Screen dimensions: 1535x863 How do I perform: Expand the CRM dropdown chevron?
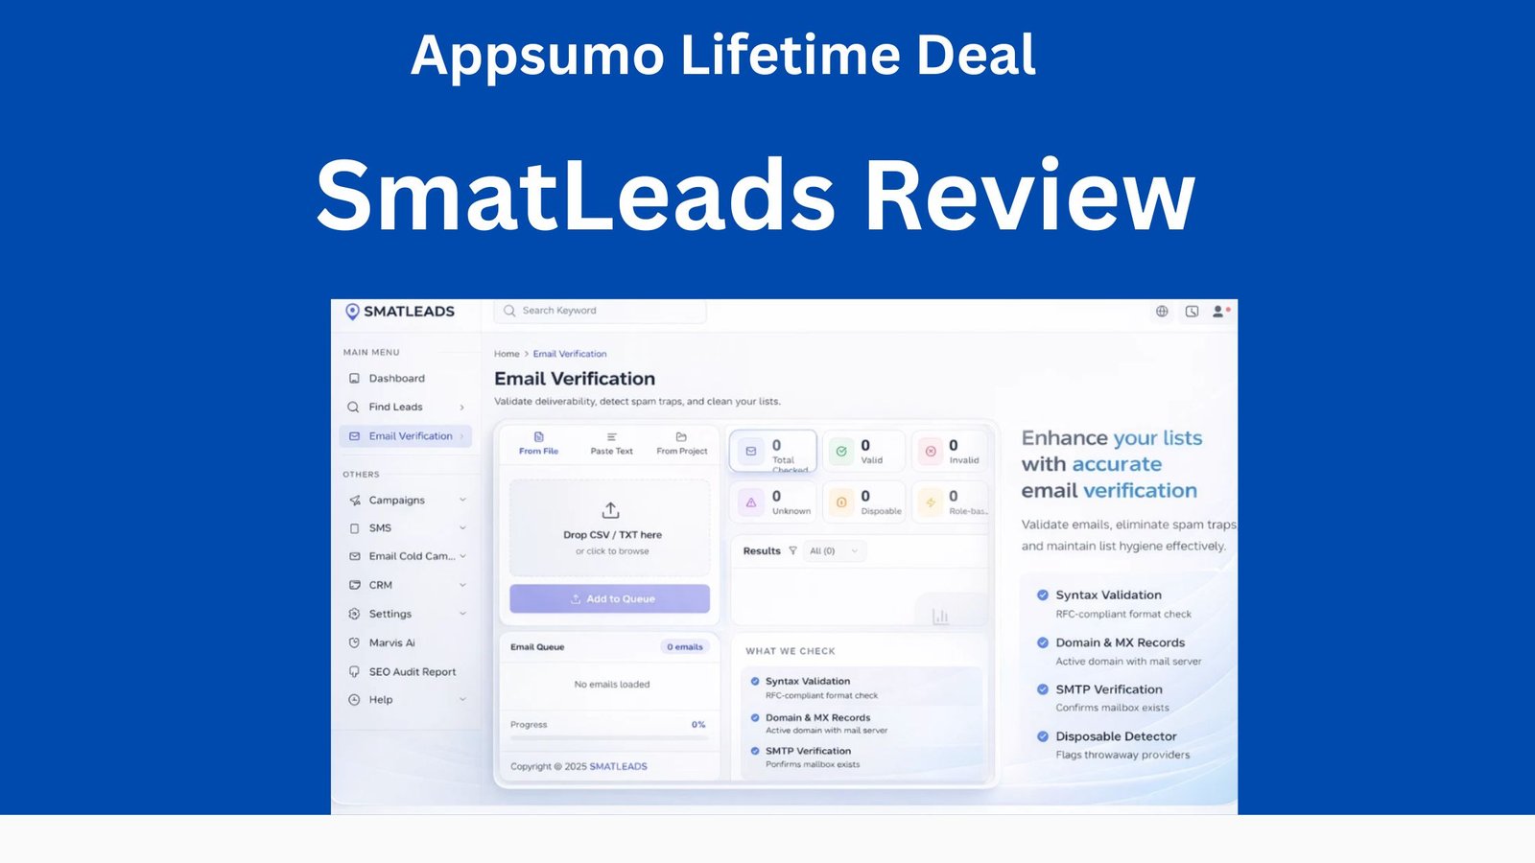coord(462,585)
